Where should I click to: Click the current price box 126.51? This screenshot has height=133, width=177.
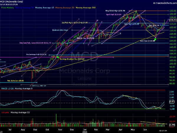tap(173, 20)
